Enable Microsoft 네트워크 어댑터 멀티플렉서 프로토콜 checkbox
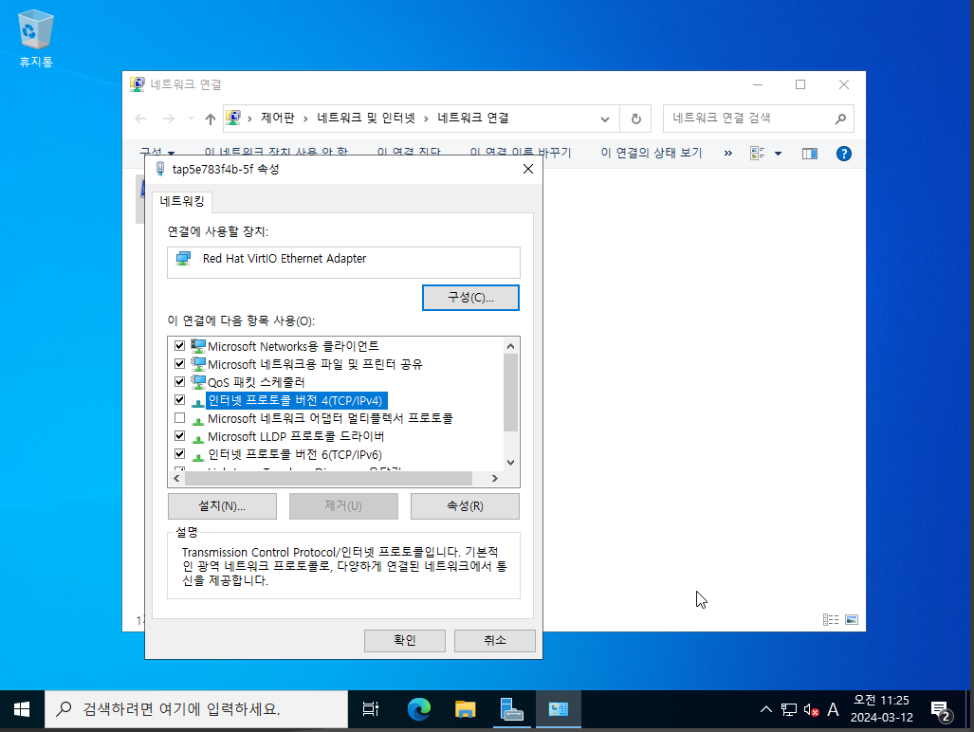 pos(179,417)
